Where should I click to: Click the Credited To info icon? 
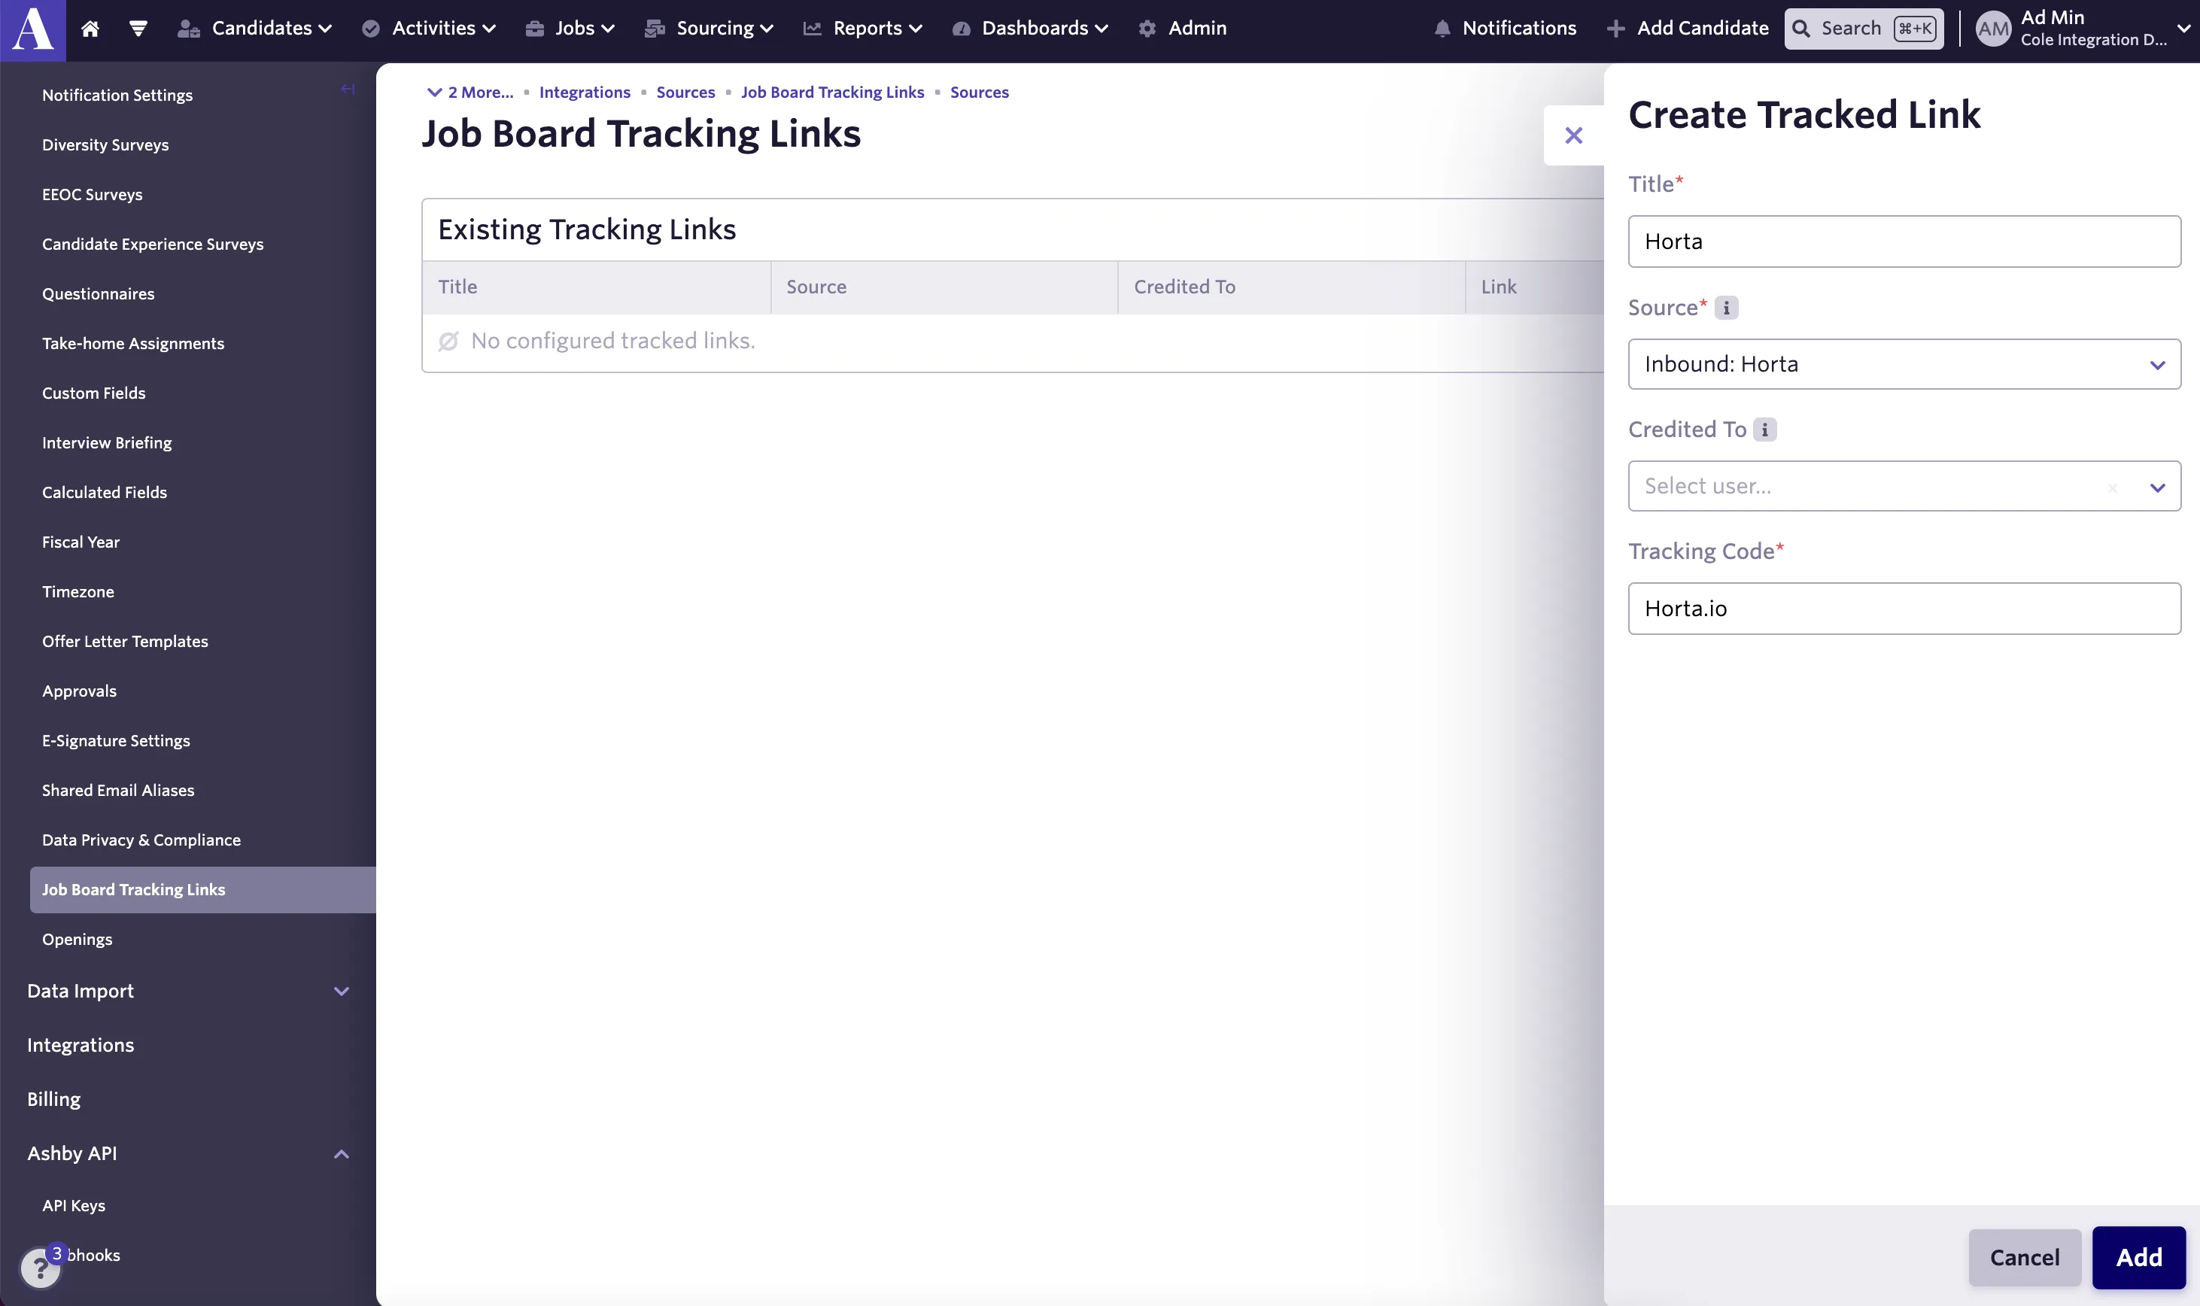point(1764,430)
